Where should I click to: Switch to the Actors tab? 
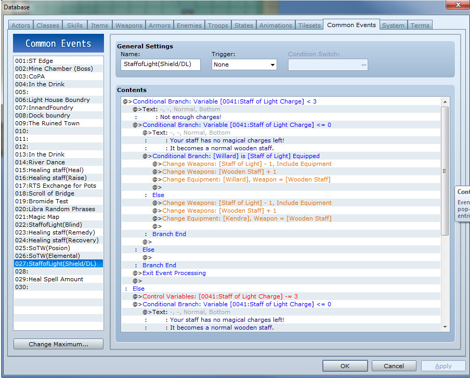click(20, 24)
